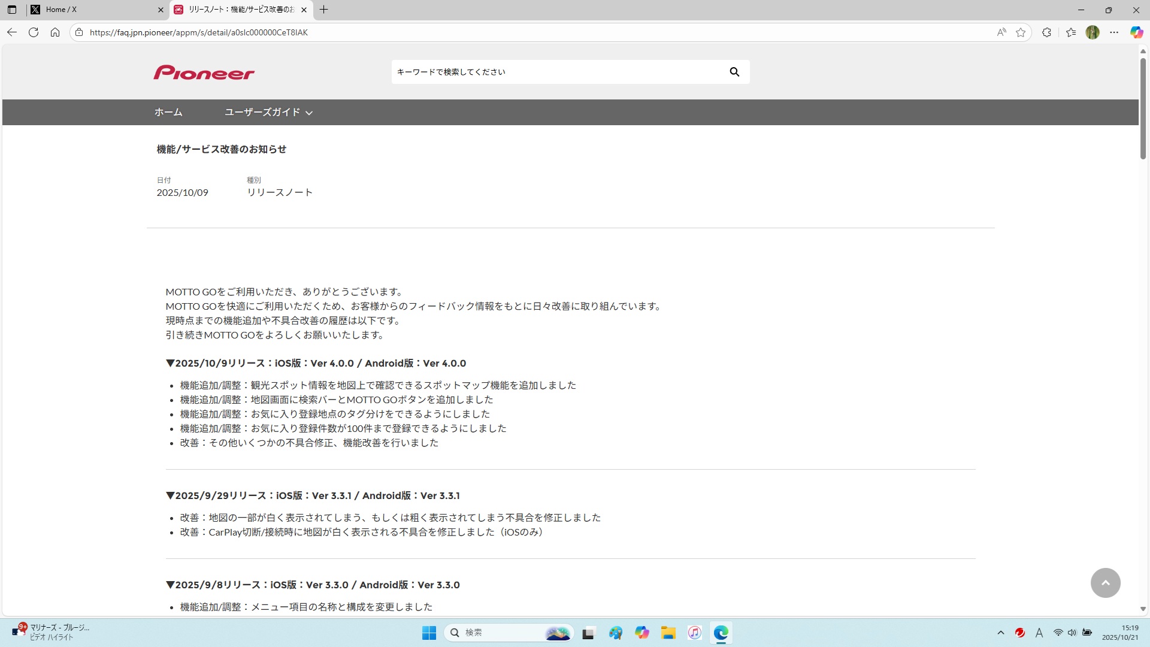Open a new browser tab
Image resolution: width=1150 pixels, height=647 pixels.
324,10
